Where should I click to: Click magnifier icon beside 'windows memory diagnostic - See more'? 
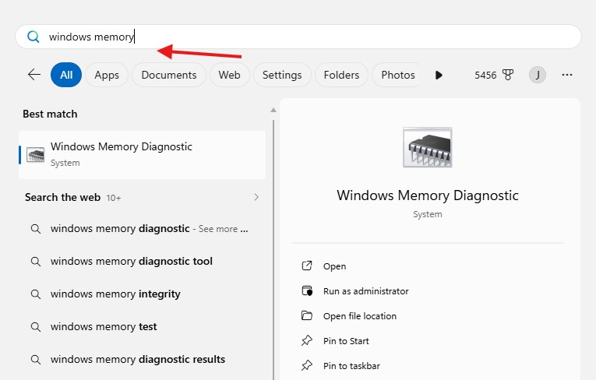pos(36,229)
